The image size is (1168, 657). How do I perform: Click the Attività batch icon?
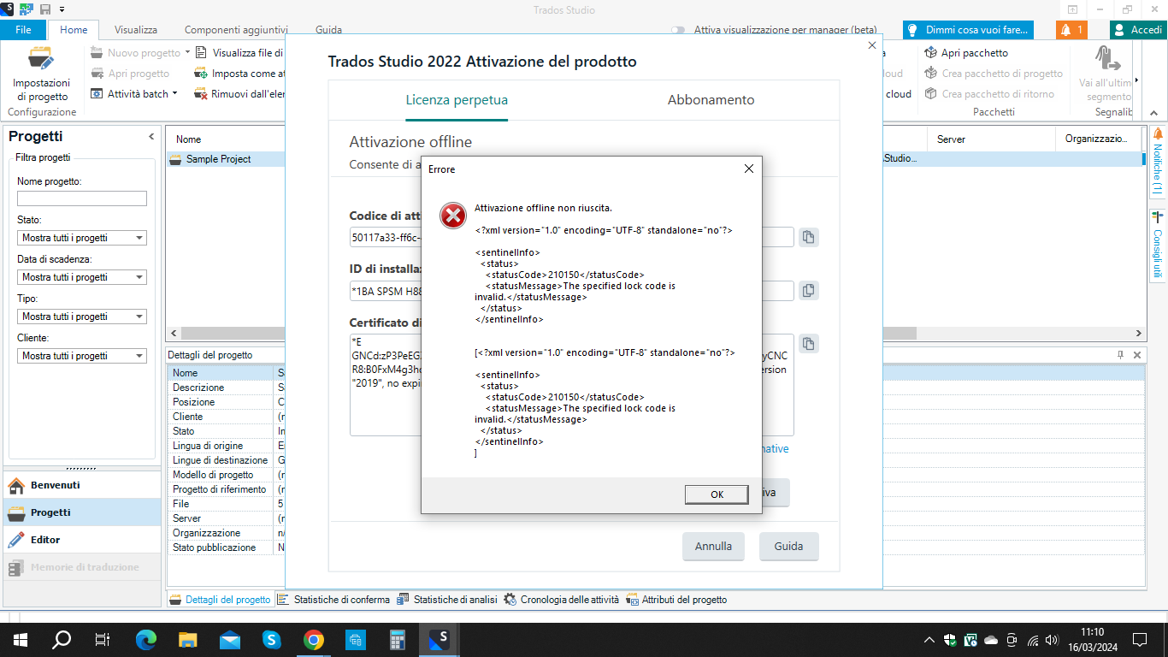point(97,94)
